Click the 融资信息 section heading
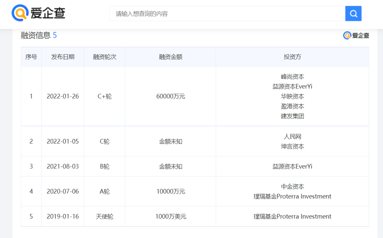The width and height of the screenshot is (383, 238). coord(35,35)
